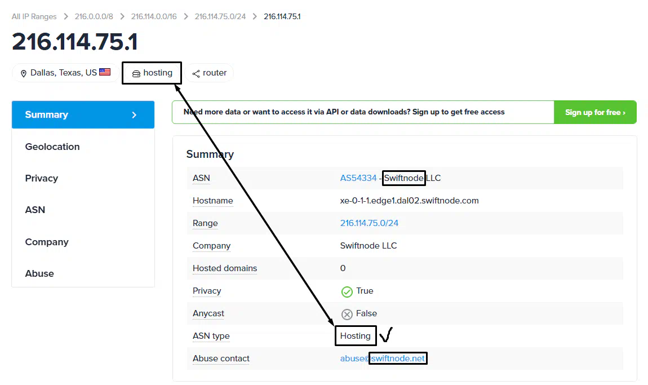The height and width of the screenshot is (385, 648).
Task: Click the chevron after 216.114.0.0/16 breadcrumb
Action: (x=186, y=16)
